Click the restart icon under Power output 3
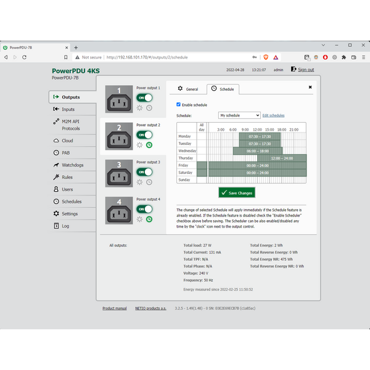The image size is (370, 370). [x=140, y=182]
